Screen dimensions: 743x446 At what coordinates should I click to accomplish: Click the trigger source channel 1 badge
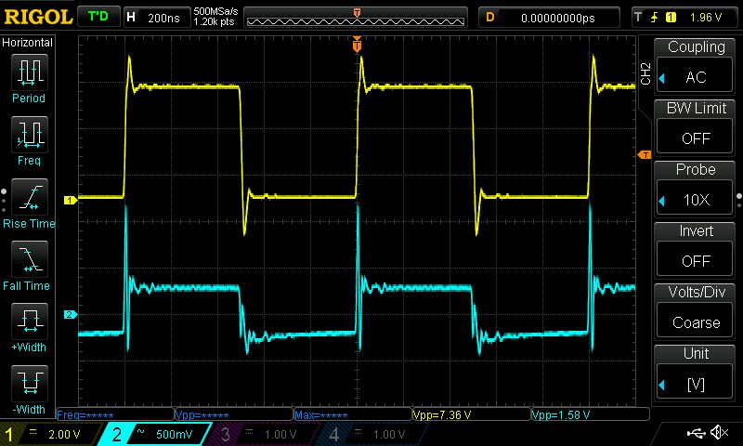(x=671, y=18)
